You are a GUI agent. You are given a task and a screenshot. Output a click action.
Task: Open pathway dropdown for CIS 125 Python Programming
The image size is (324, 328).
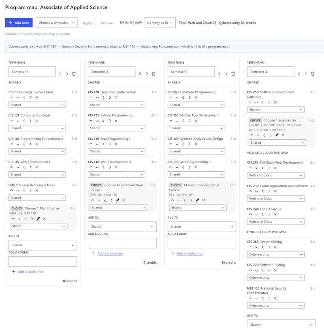[x=117, y=128]
